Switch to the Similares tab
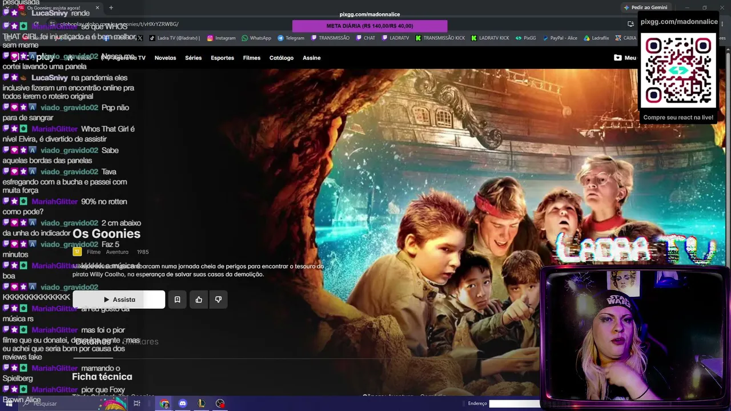The image size is (731, 411). [140, 341]
